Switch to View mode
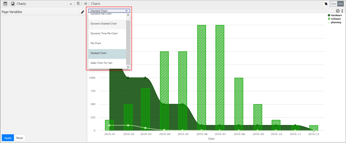Image resolution: width=346 pixels, height=143 pixels. [x=333, y=4]
